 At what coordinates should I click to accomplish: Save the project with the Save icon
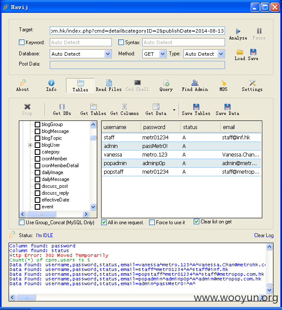pos(253,52)
